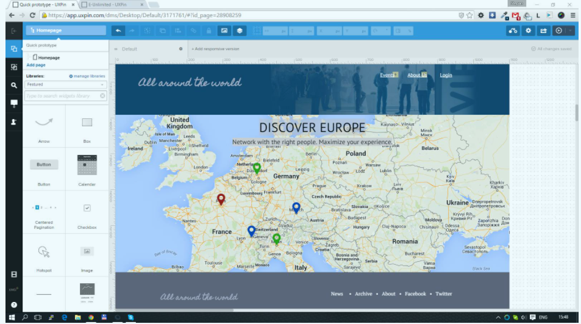The width and height of the screenshot is (581, 324).
Task: Select the Checkbox widget from library
Action: pyautogui.click(x=87, y=209)
